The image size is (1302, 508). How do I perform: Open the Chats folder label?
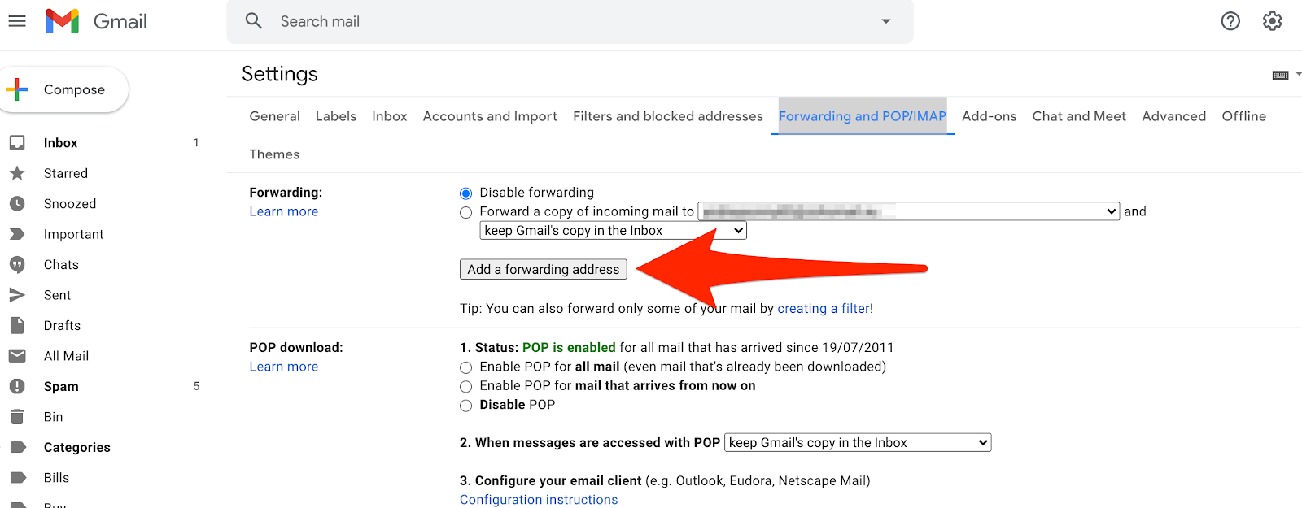61,265
